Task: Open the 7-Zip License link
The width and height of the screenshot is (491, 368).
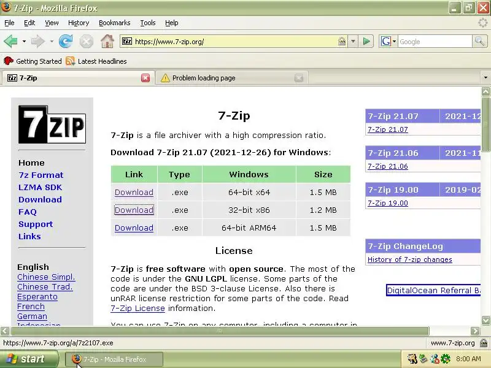Action: (x=137, y=309)
